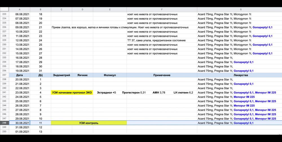This screenshot has height=142, width=282.
Task: Select the "Фоликул" header cell
Action: click(110, 75)
